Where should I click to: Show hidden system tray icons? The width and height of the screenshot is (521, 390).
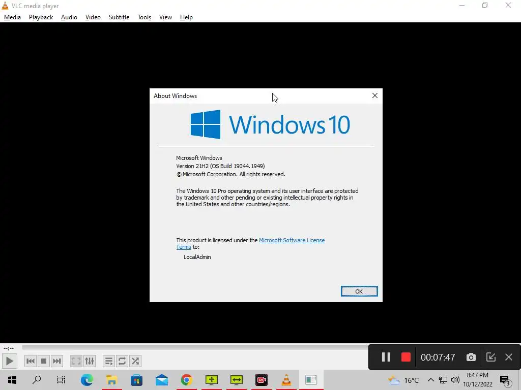click(x=430, y=380)
